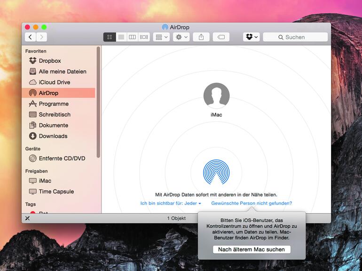Open the Dropbox toolbar dropdown

[x=252, y=37]
